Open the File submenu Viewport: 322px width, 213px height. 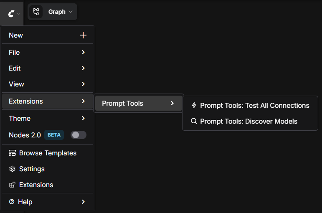point(48,52)
